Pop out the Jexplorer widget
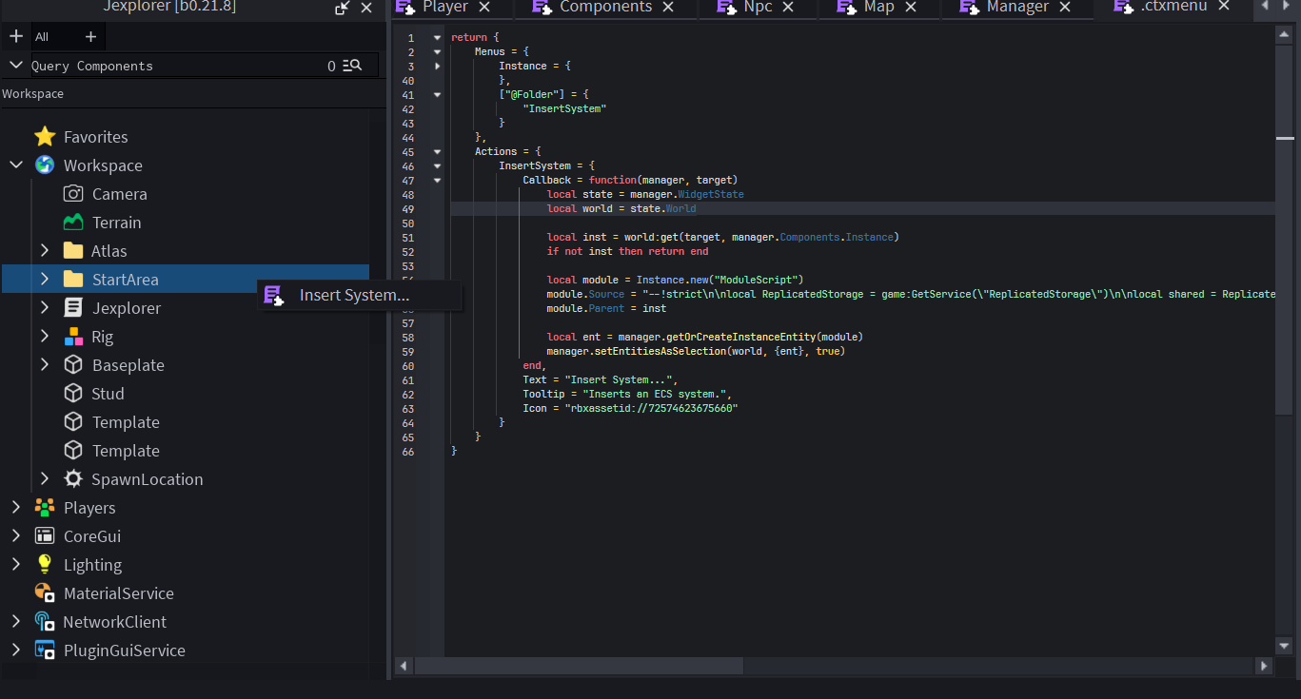 pos(343,8)
